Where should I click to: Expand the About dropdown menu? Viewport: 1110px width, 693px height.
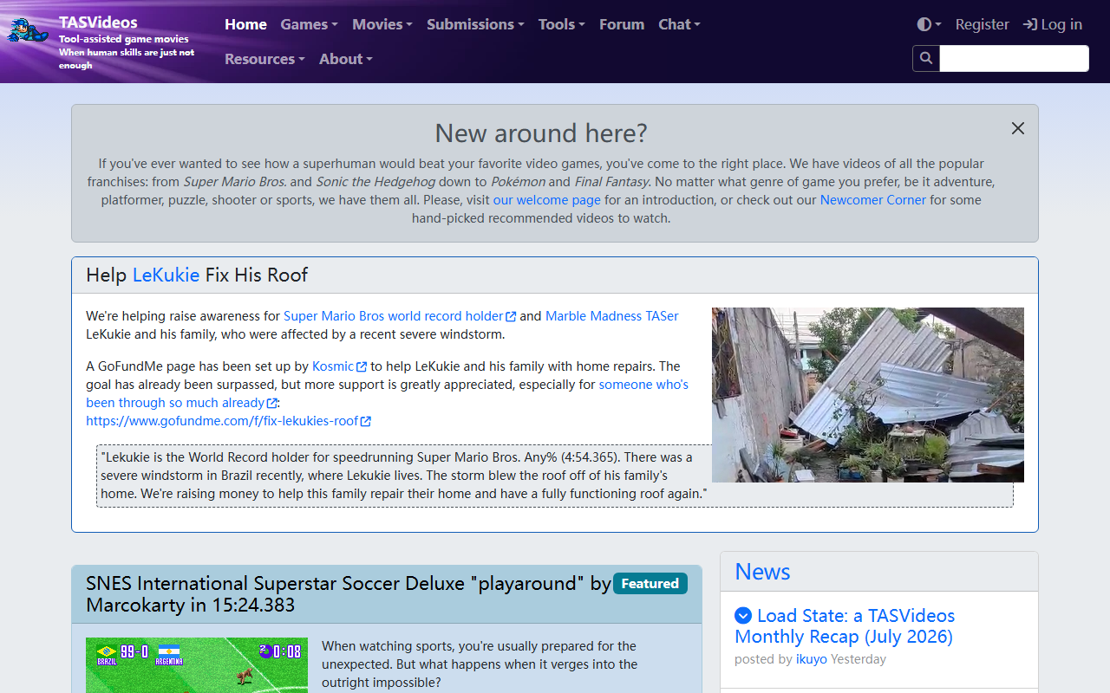pos(346,59)
